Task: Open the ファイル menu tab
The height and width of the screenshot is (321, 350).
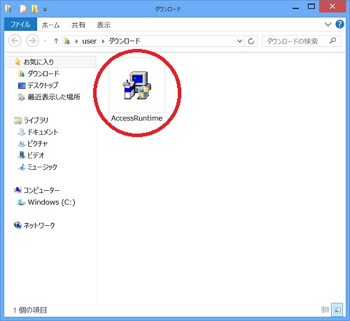Action: click(20, 24)
